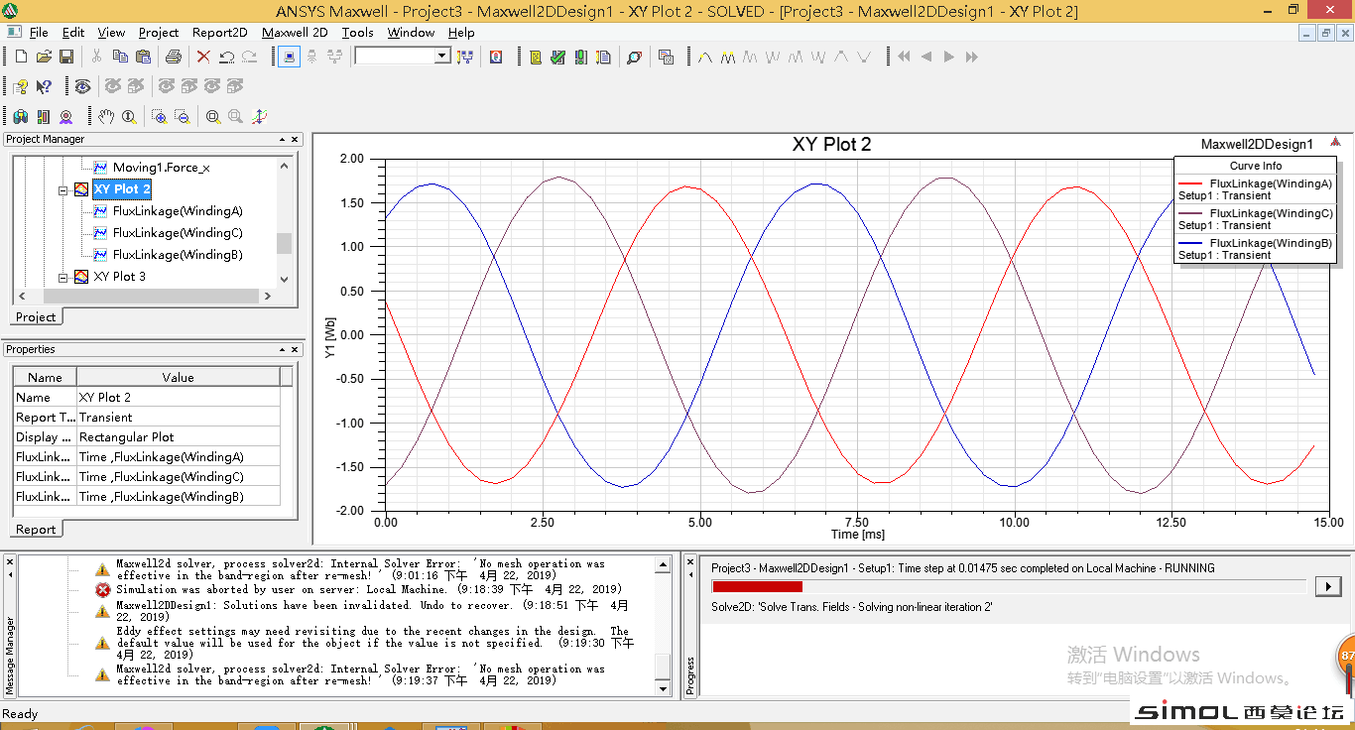Image resolution: width=1355 pixels, height=730 pixels.
Task: Collapse the XY Plot 3 tree node
Action: pos(63,277)
